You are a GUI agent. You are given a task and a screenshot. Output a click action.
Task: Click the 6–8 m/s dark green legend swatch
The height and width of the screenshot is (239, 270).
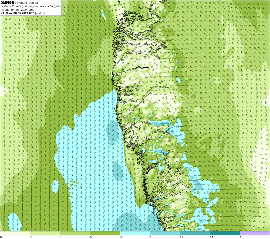click(105, 233)
